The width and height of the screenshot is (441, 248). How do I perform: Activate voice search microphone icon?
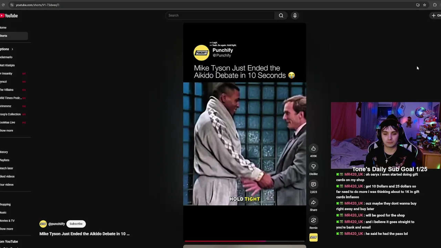coord(295,15)
